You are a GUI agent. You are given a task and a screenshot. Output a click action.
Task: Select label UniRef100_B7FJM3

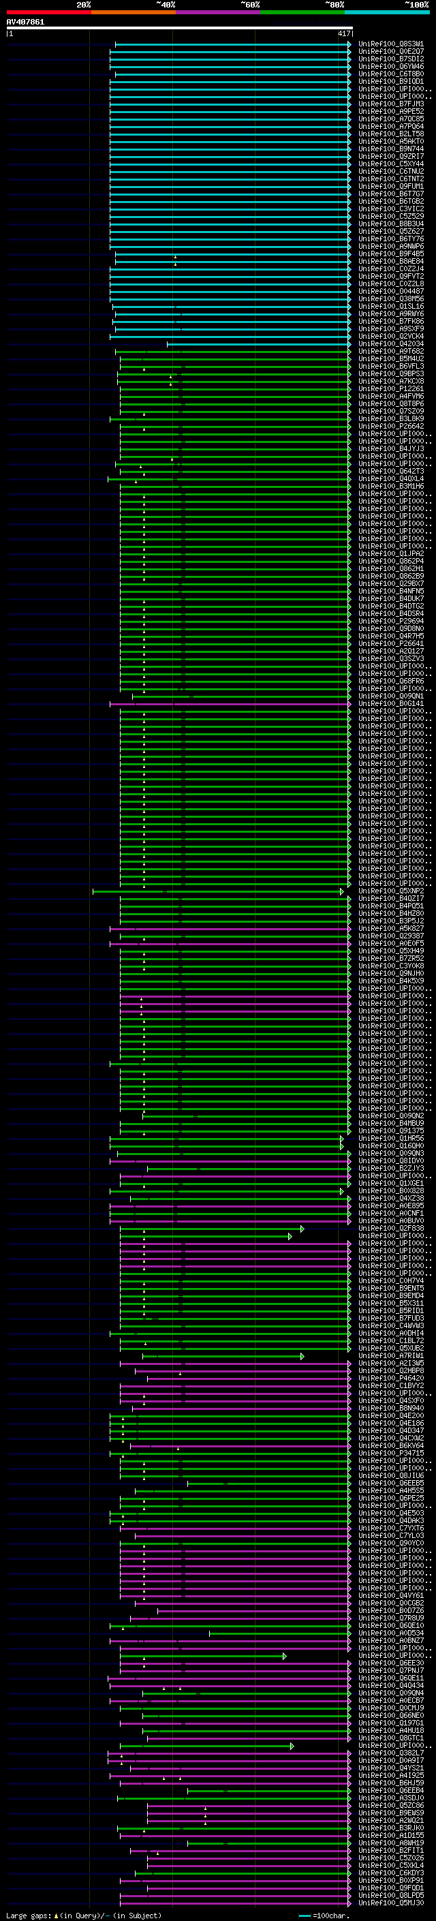click(391, 104)
